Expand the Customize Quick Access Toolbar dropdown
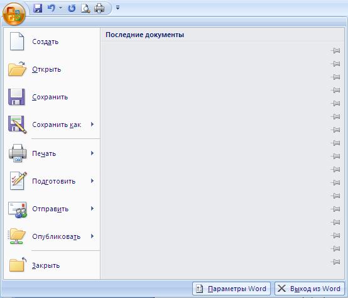 (117, 8)
